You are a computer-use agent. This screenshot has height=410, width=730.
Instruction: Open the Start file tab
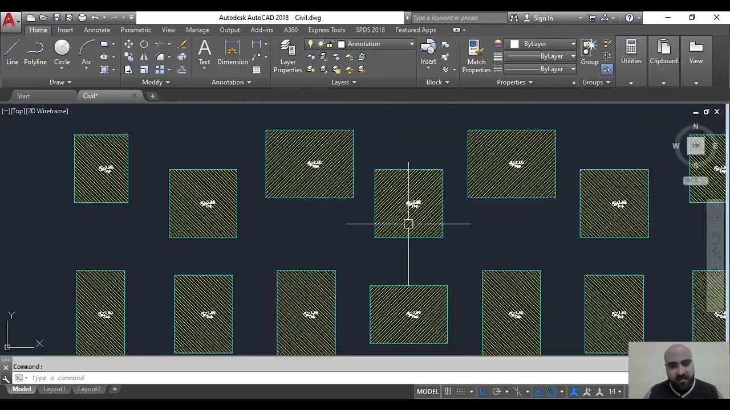(23, 96)
